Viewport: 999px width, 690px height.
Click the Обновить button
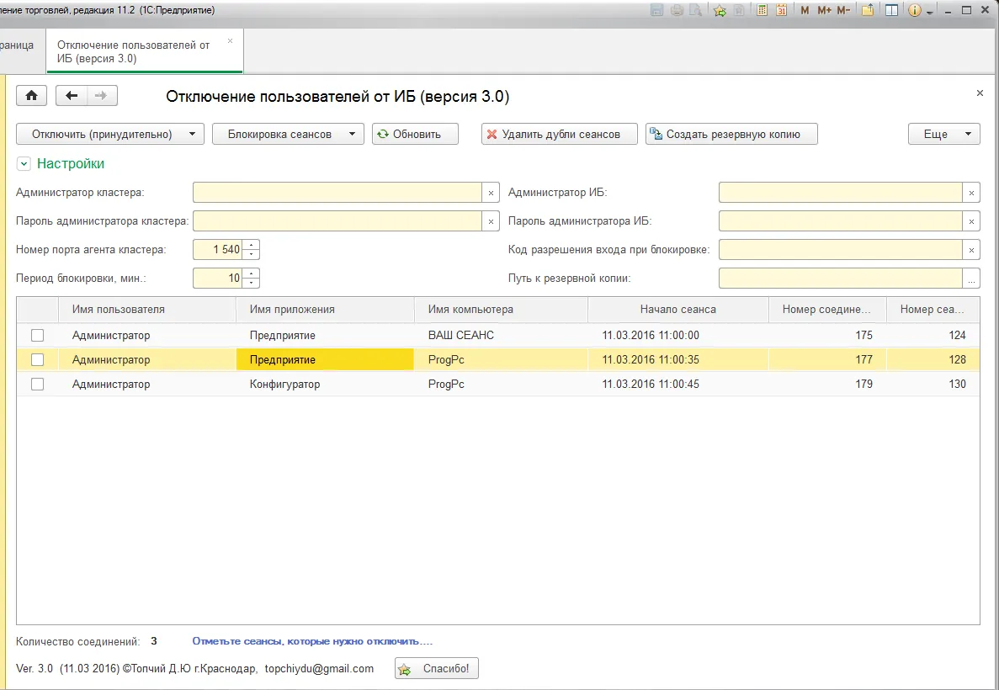tap(415, 135)
